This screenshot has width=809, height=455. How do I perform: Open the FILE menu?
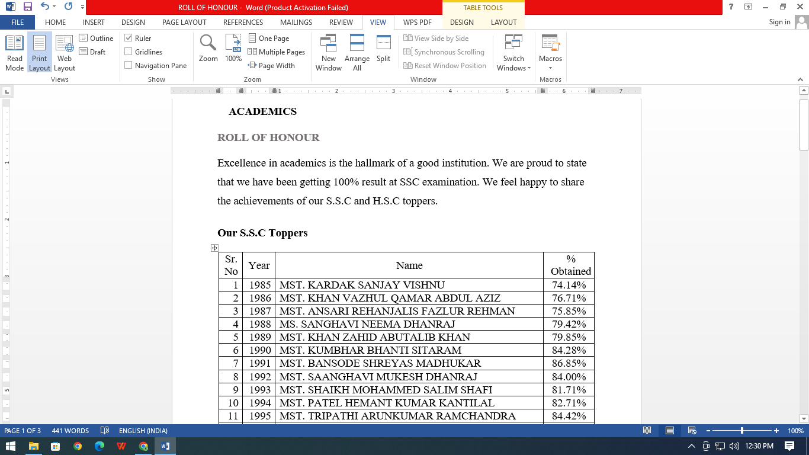click(x=18, y=22)
